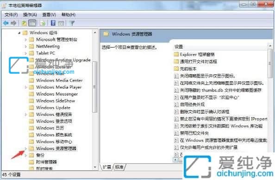275x180 pixels.
Task: Select 关闭依赖于索引文件数据的 Windows 库功能
Action: [x=221, y=126]
